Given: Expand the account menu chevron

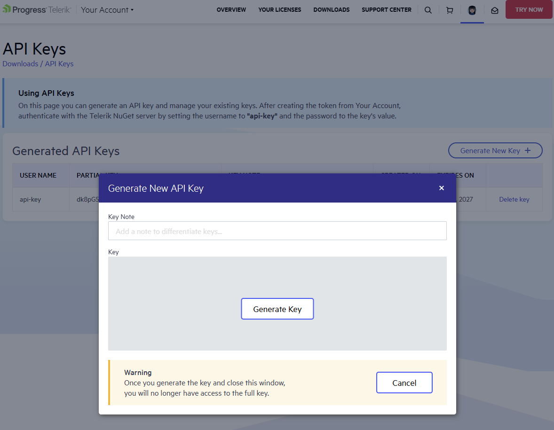Looking at the screenshot, I should pyautogui.click(x=133, y=10).
